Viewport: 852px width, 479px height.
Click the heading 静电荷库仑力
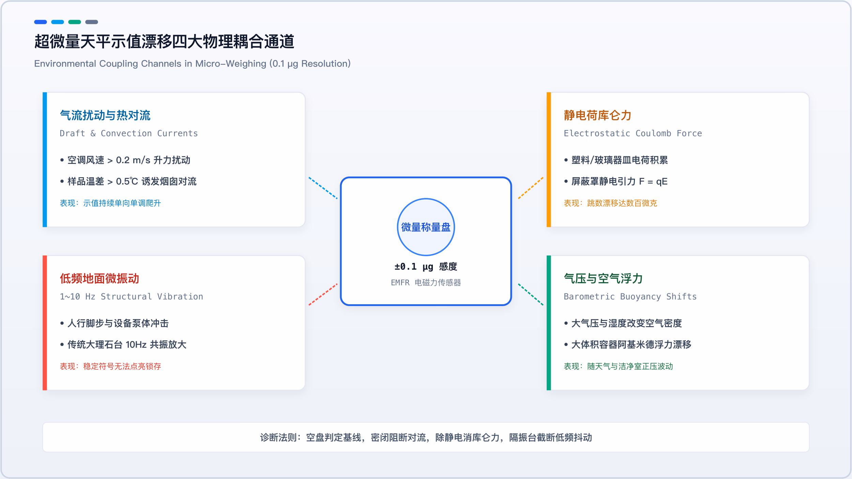597,115
